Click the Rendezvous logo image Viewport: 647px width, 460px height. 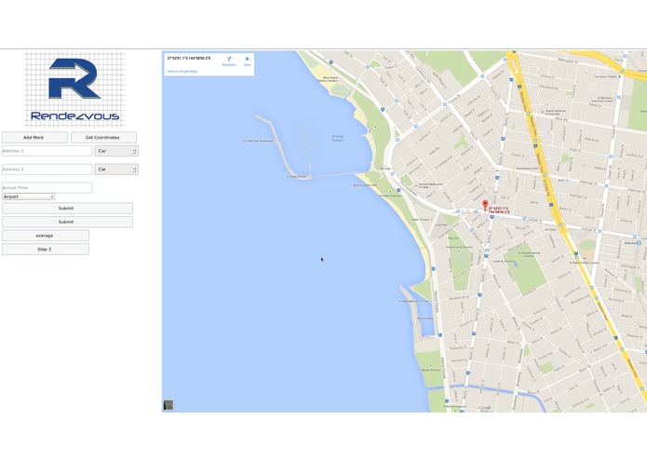74,89
